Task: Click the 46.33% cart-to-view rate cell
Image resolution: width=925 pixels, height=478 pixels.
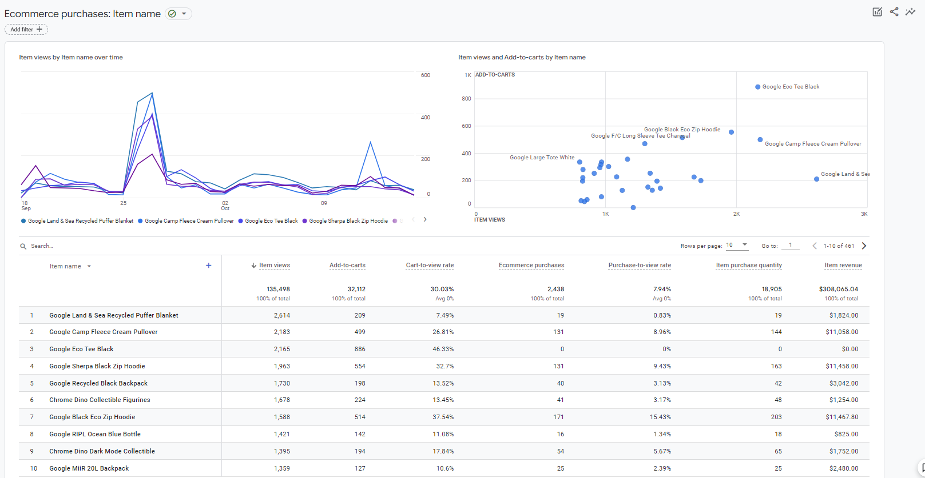Action: click(x=443, y=349)
